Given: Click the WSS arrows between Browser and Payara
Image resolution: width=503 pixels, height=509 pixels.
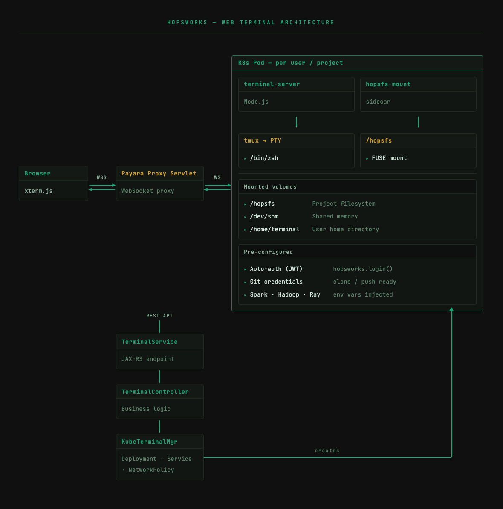Looking at the screenshot, I should [x=102, y=187].
